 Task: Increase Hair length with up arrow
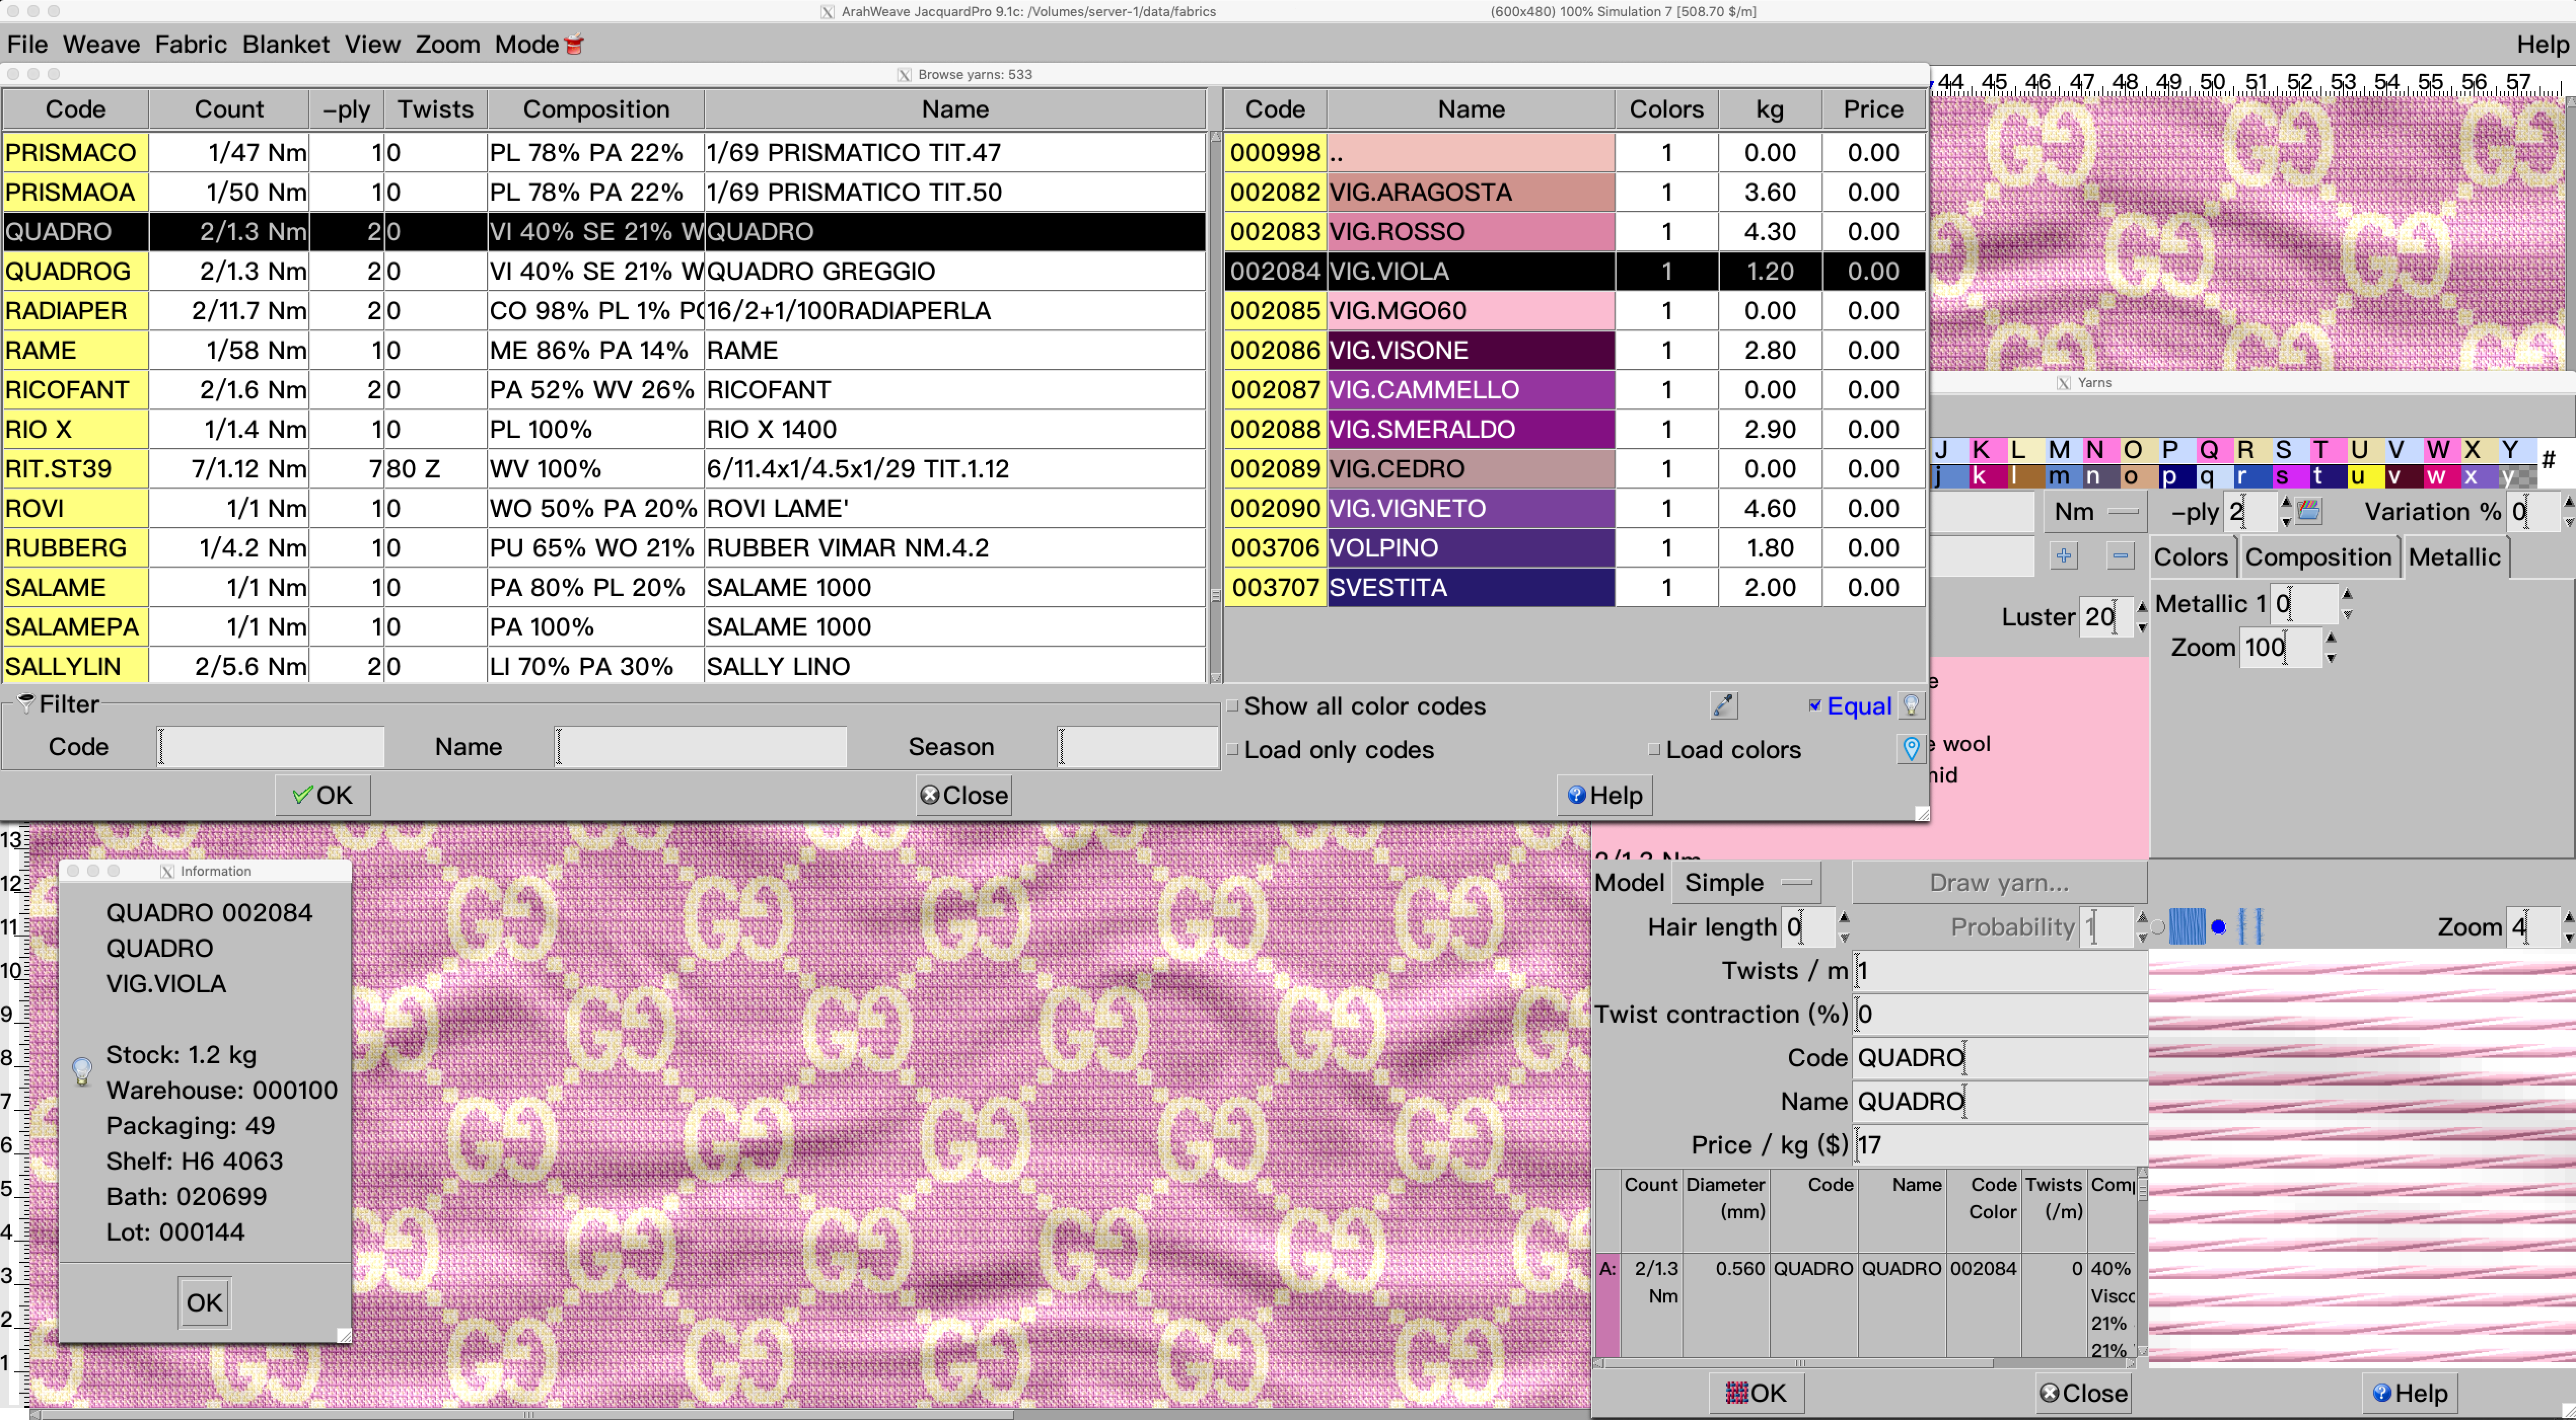click(1844, 918)
